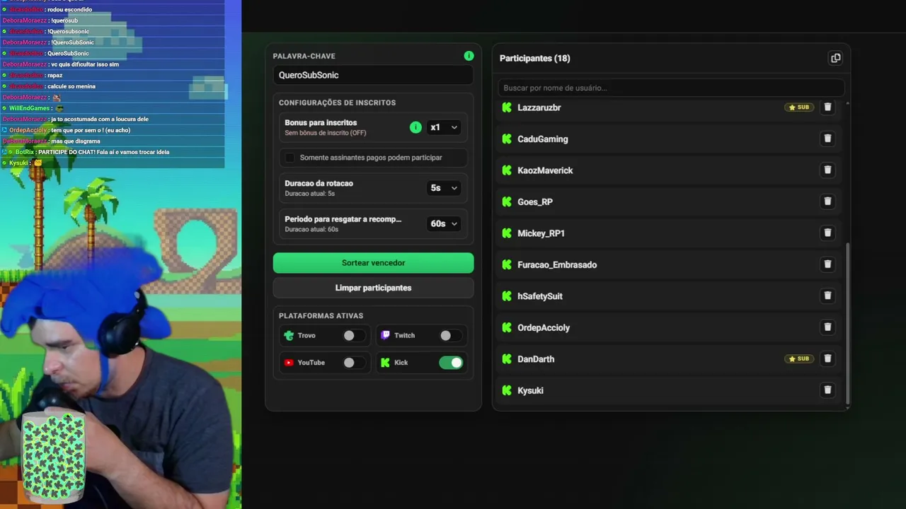The image size is (906, 509).
Task: Click participant name Kysuki in the list
Action: [530, 391]
